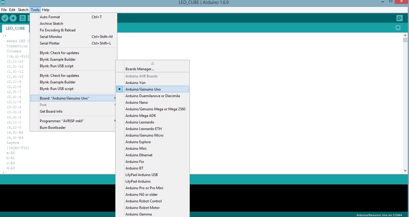Select Arduino NG or older
This screenshot has width=409, height=217.
[x=153, y=195]
